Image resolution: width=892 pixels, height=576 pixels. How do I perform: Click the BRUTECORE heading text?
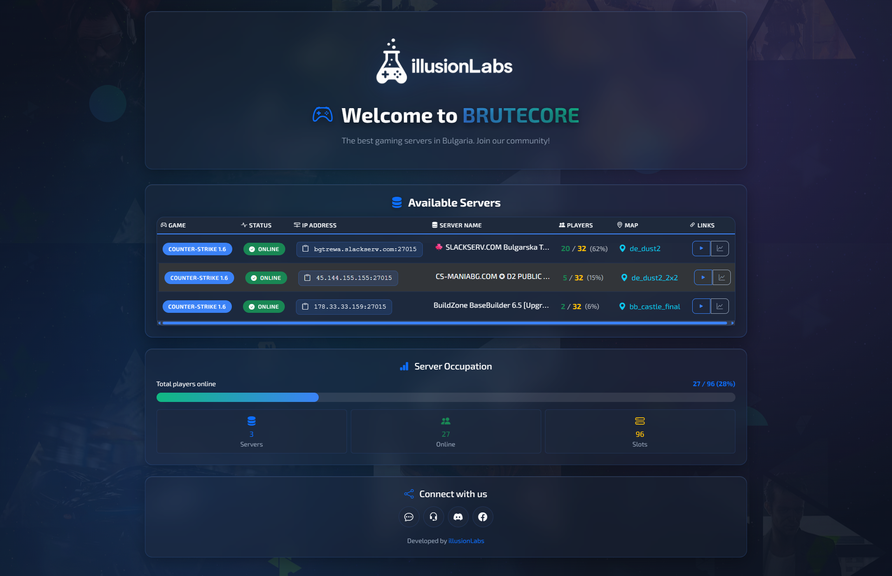[x=521, y=116]
